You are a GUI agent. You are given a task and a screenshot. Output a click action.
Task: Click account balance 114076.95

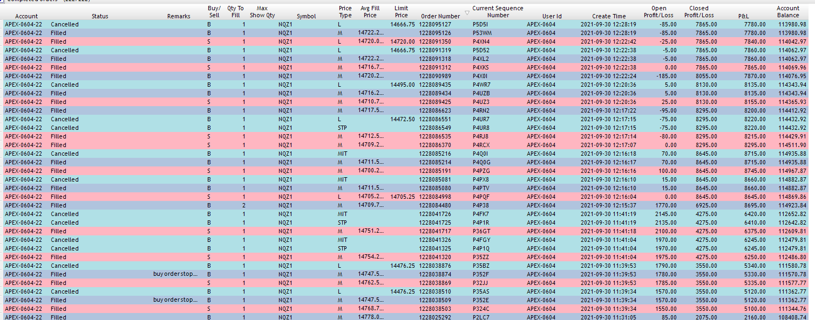click(793, 76)
